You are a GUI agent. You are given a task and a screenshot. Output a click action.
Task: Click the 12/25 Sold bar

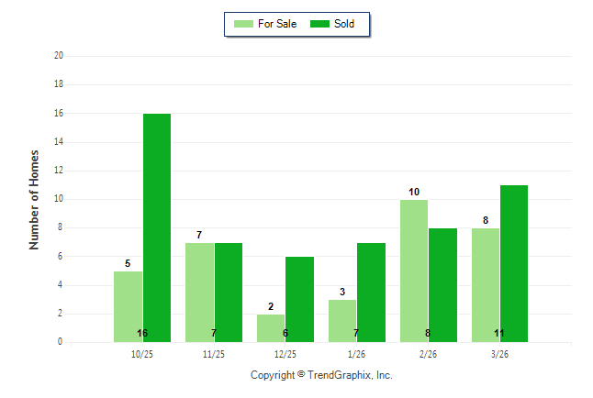300,299
